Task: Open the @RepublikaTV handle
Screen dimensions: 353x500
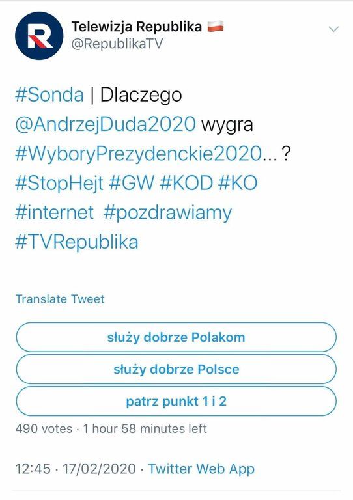Action: coord(117,44)
